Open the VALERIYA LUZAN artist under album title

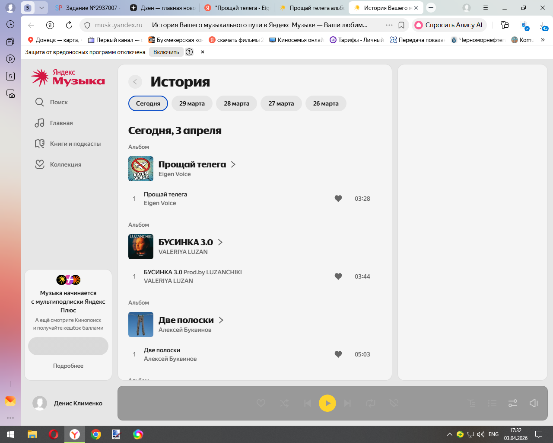point(183,252)
